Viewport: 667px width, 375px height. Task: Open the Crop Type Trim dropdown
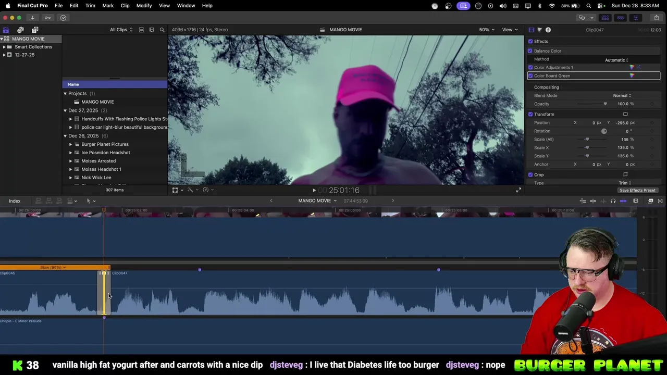pos(625,183)
